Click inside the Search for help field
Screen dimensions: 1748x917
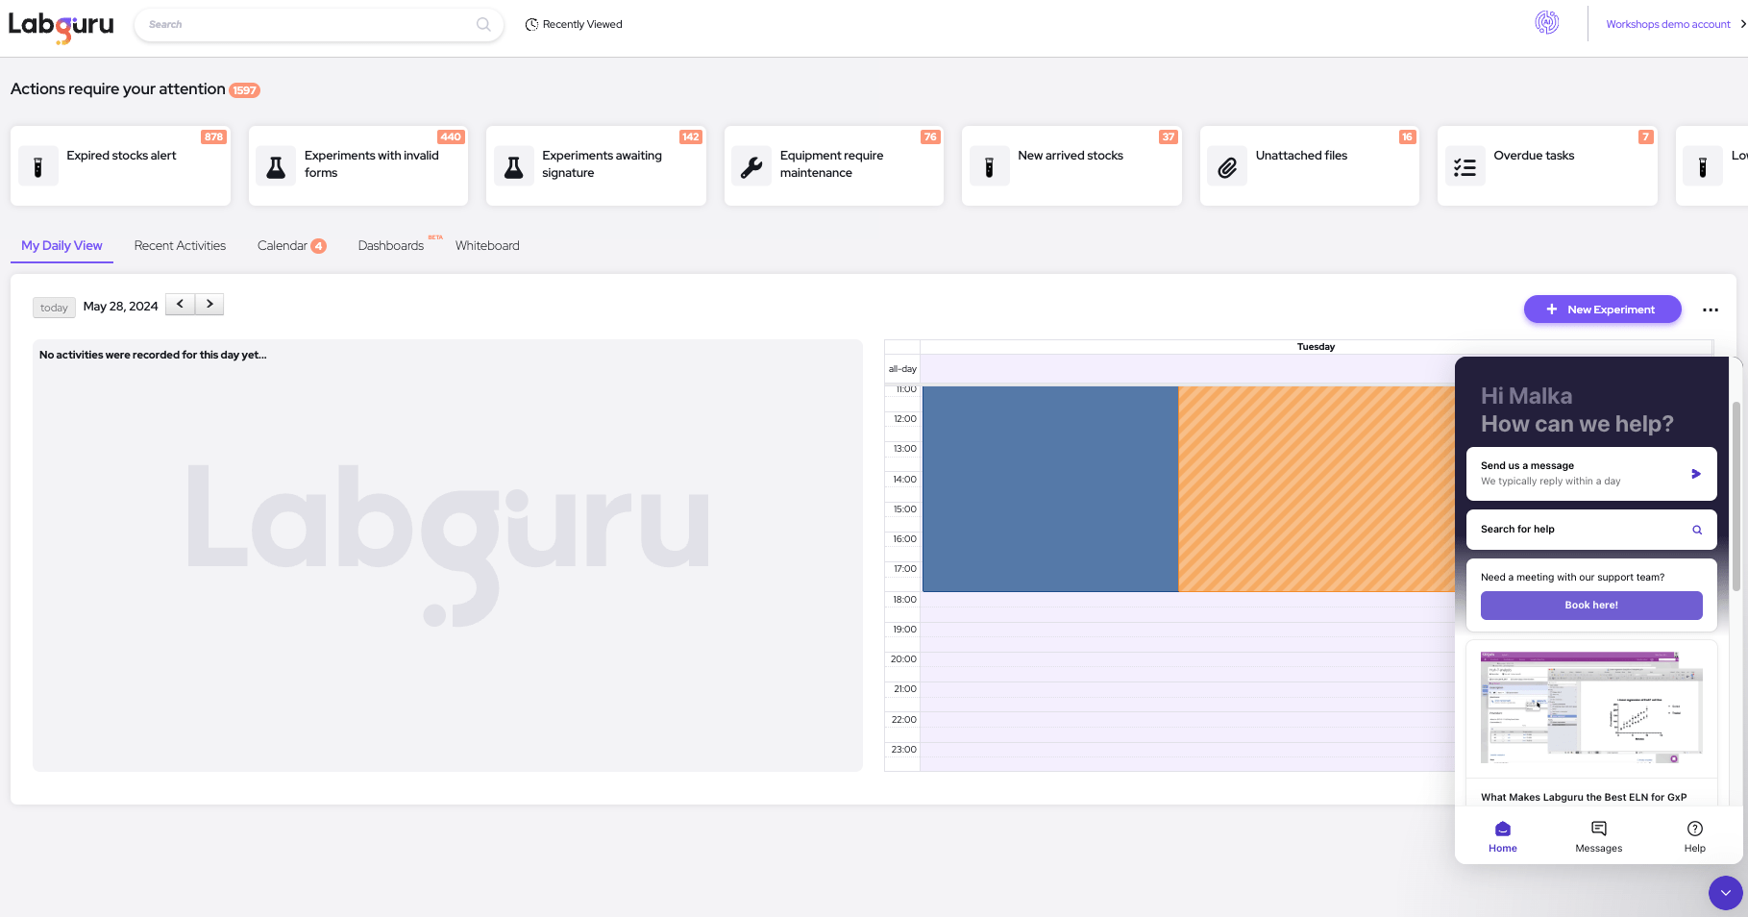point(1576,529)
